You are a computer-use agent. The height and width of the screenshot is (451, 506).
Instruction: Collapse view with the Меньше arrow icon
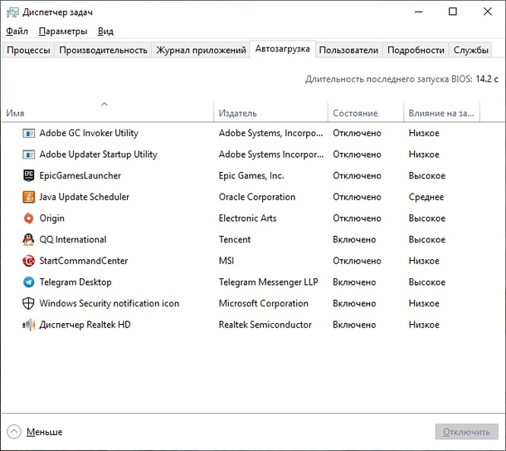14,432
